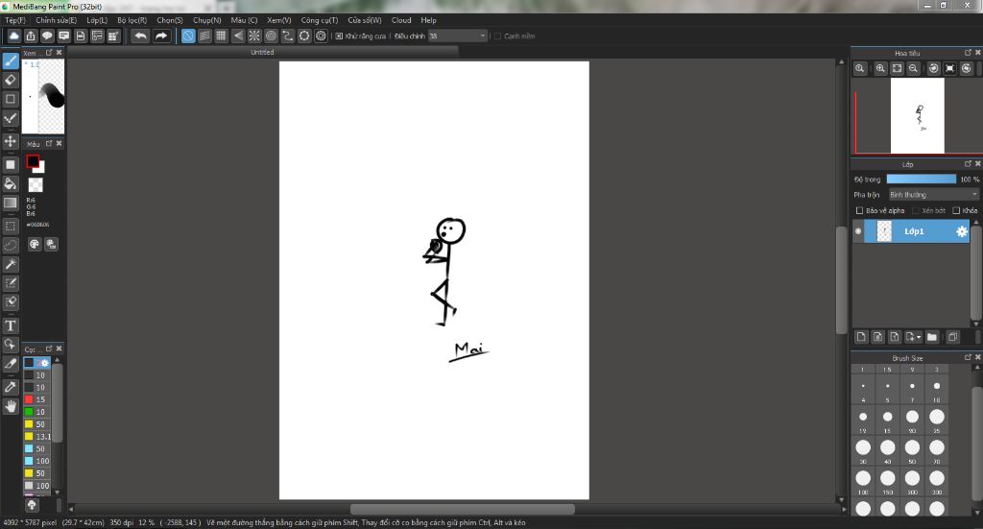This screenshot has width=983, height=529.
Task: Select the Brush tool in left toolbar
Action: tap(11, 60)
